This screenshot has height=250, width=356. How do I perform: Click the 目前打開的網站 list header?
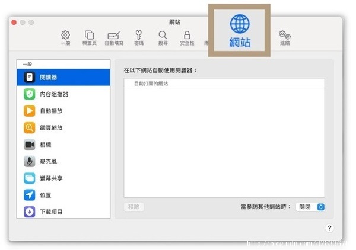(x=224, y=84)
